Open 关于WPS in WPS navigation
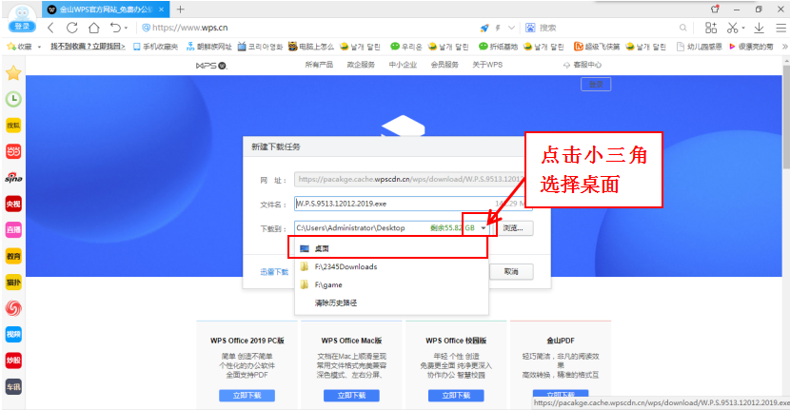 tap(487, 65)
